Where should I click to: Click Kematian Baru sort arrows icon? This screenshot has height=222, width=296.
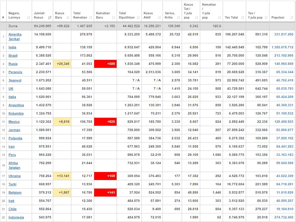point(113,18)
